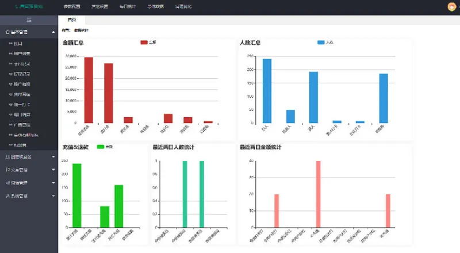Open the user avatar menu
This screenshot has height=253, width=460.
452,6
